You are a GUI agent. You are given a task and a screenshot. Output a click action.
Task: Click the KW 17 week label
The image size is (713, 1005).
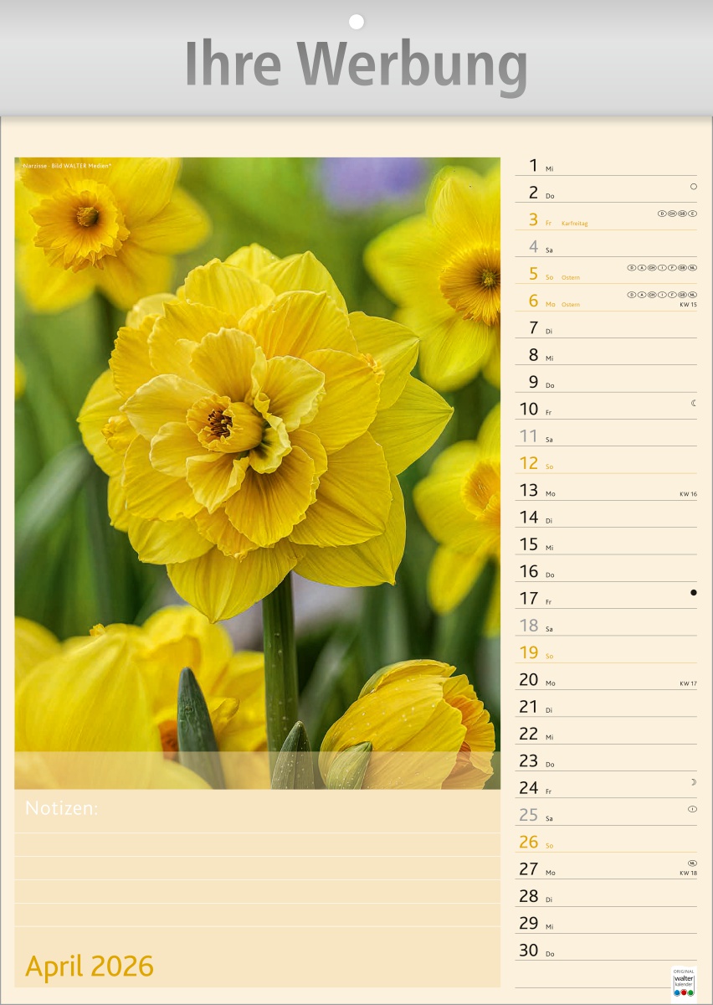[688, 684]
